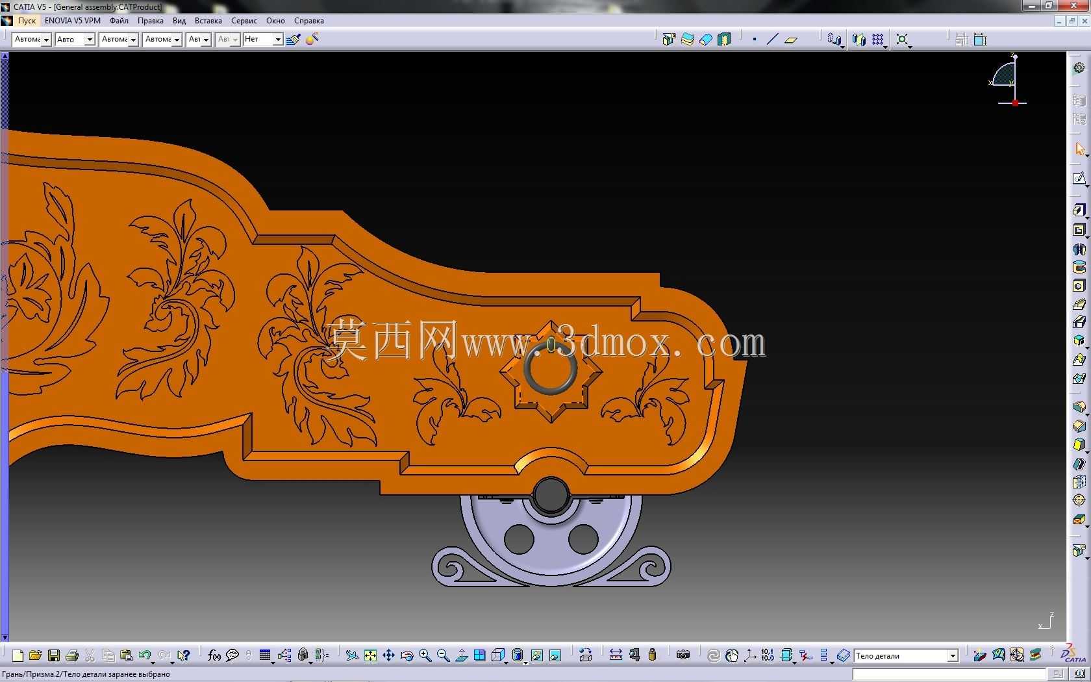
Task: Fit all geometry in the view
Action: 370,656
